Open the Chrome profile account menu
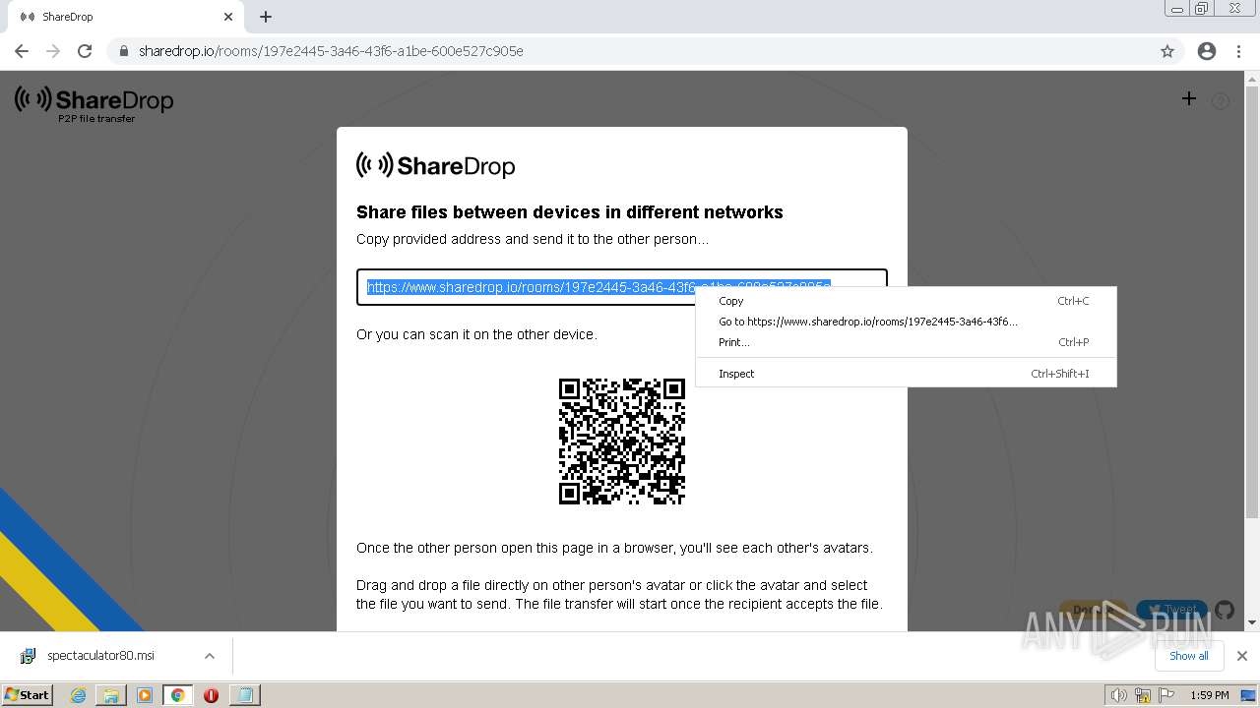Image resolution: width=1260 pixels, height=708 pixels. [1207, 51]
